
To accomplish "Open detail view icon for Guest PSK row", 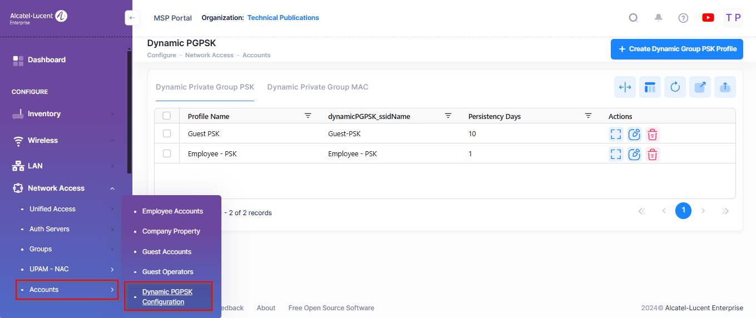I will click(616, 134).
